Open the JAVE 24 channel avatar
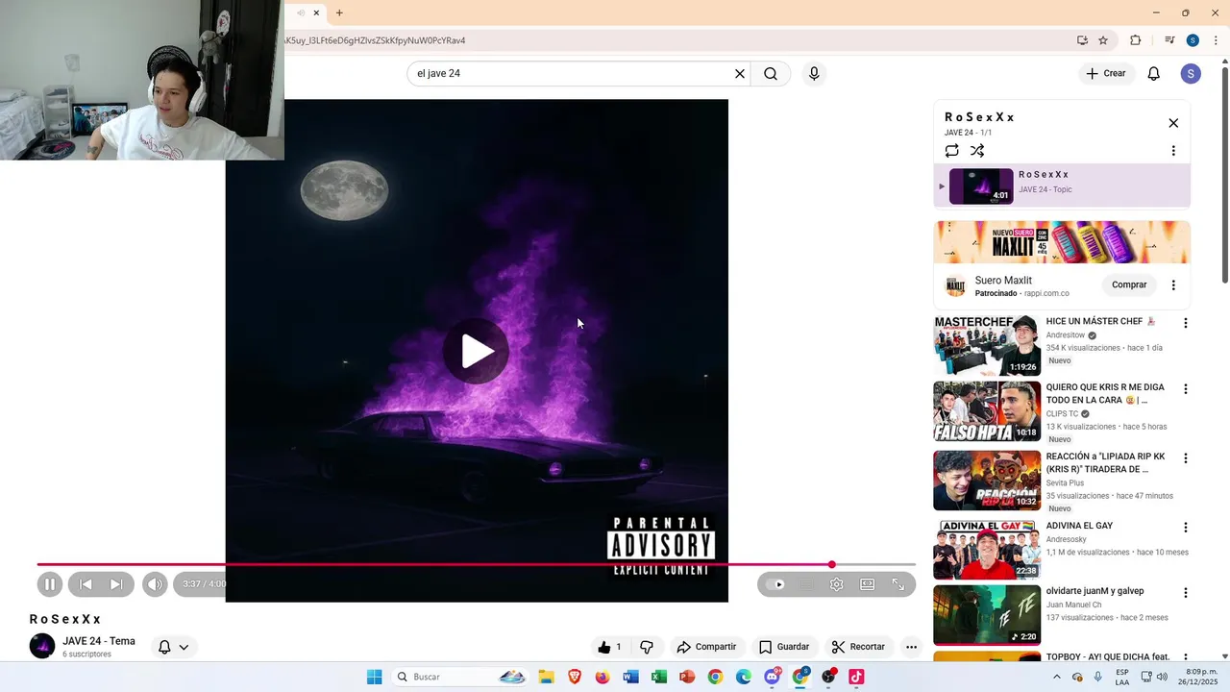Viewport: 1230px width, 692px height. point(42,646)
